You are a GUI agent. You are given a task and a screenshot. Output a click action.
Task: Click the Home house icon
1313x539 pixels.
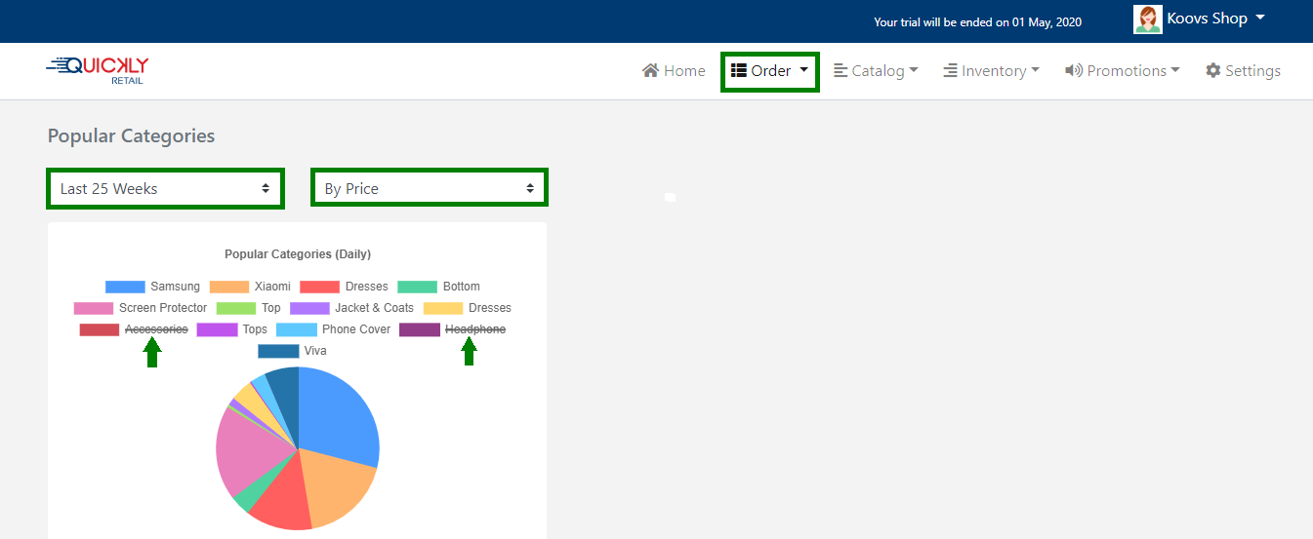click(650, 70)
